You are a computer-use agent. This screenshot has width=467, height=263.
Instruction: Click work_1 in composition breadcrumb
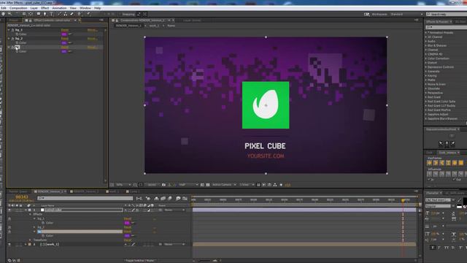[154, 26]
